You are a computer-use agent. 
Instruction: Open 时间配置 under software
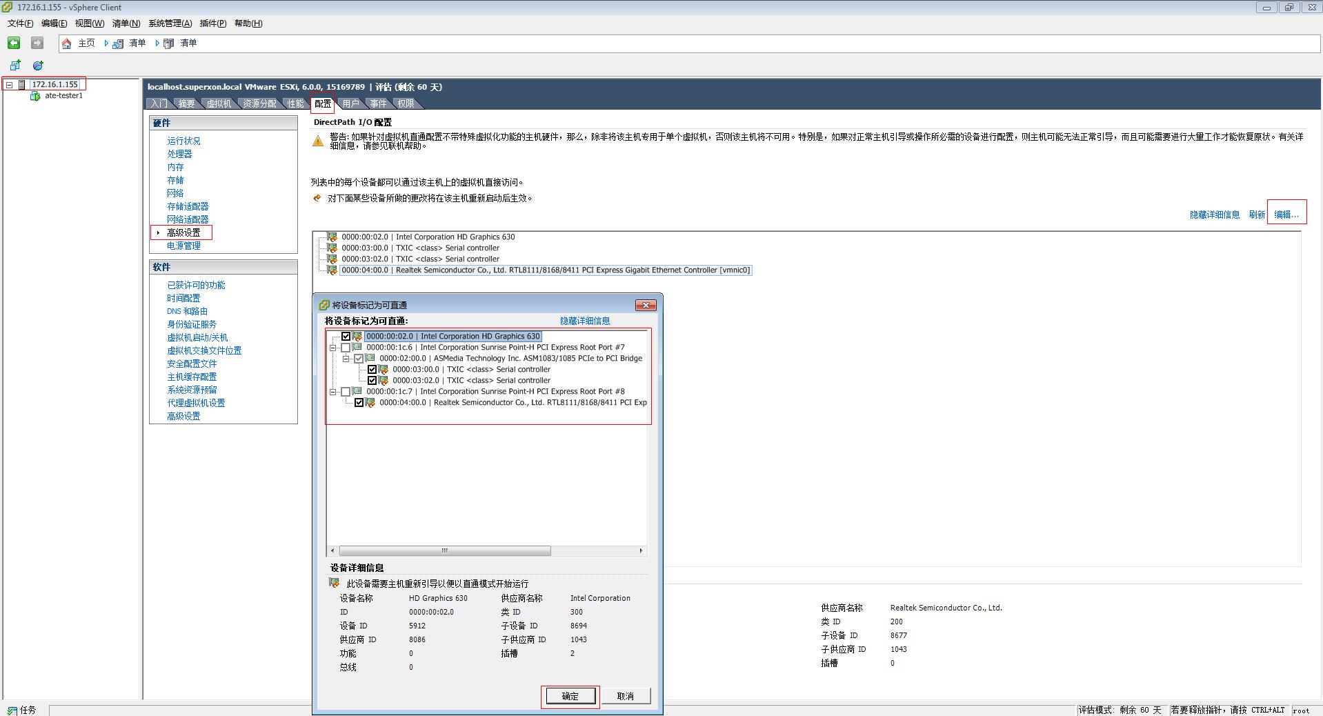[x=183, y=298]
